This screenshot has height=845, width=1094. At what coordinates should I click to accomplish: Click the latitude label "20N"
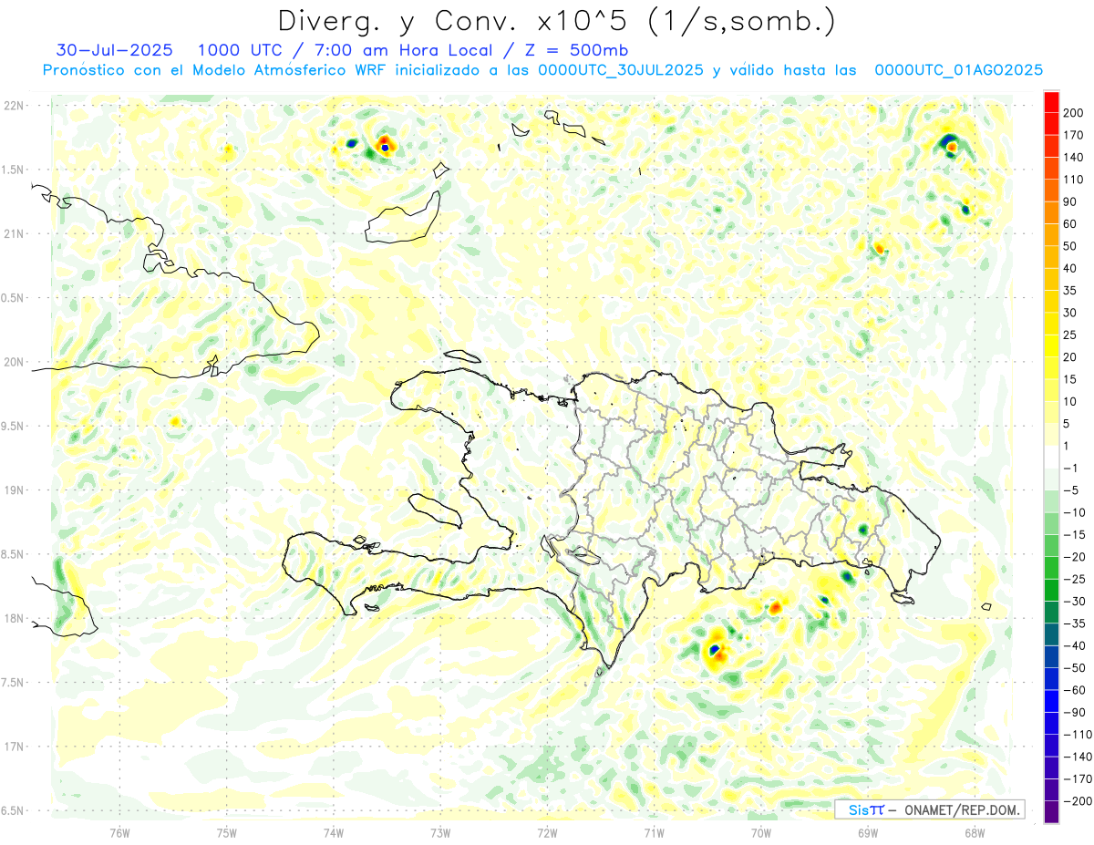pos(14,362)
